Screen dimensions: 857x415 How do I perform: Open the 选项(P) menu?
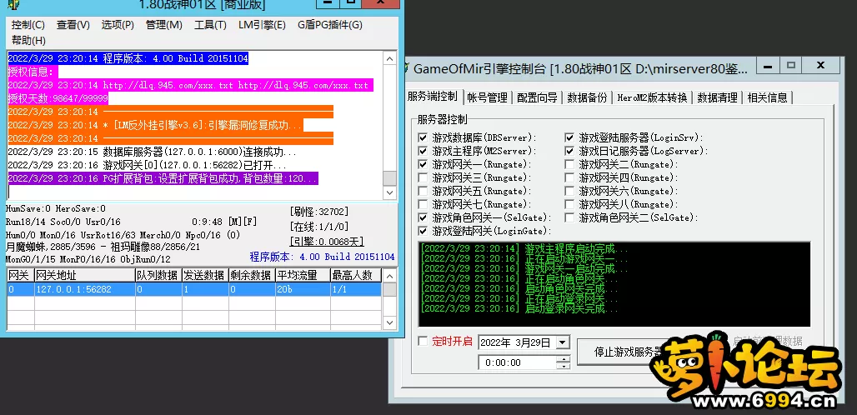coord(118,24)
